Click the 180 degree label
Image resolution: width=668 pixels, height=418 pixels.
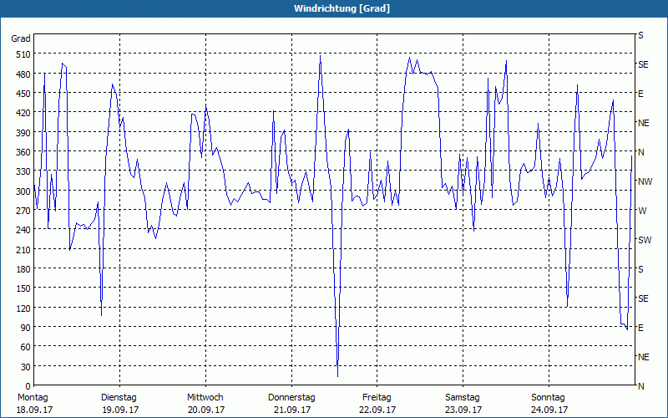tap(23, 269)
